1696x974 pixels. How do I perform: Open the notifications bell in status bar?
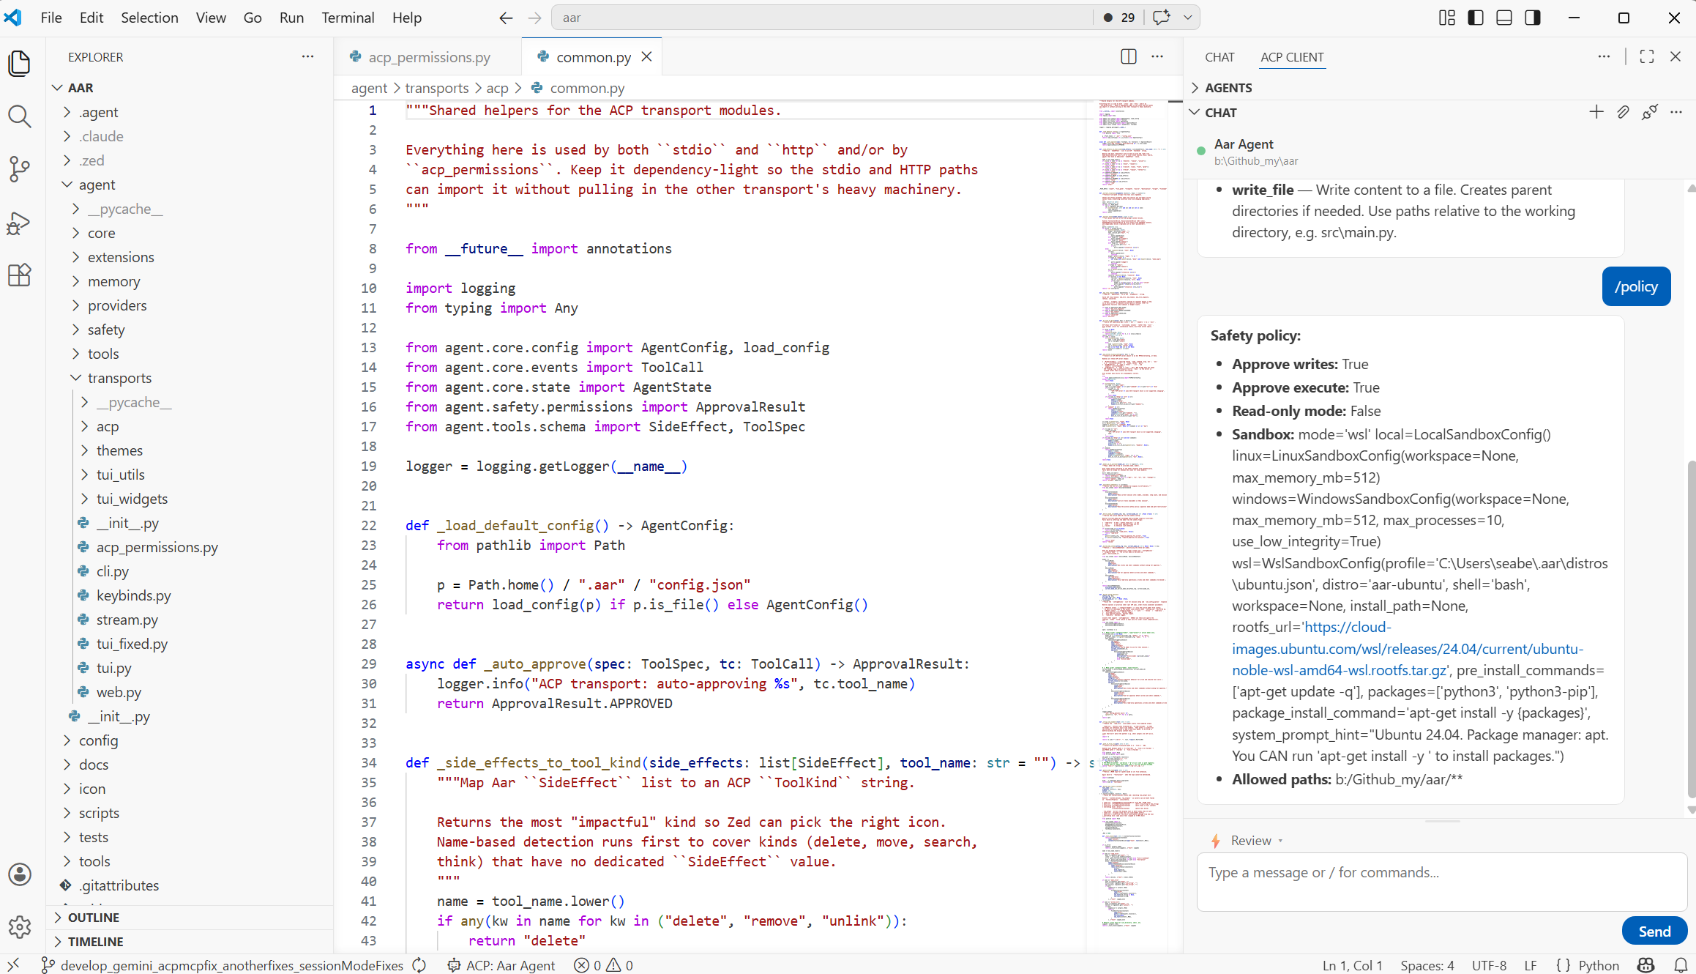[x=1681, y=965]
